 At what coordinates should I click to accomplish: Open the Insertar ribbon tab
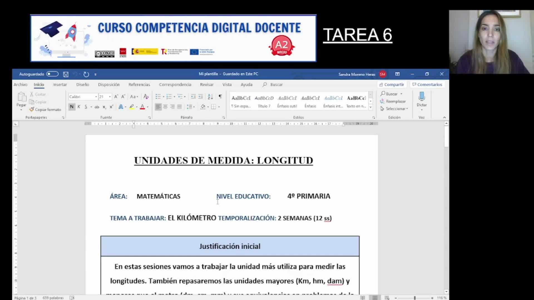coord(60,84)
